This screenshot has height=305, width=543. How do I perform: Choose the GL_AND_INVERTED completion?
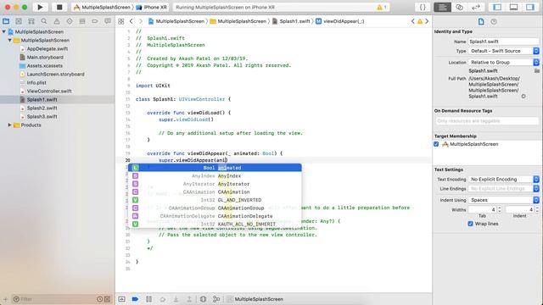(x=215, y=200)
